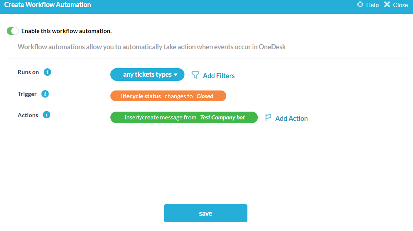The image size is (413, 231).
Task: Click the Add Action link
Action: [292, 118]
